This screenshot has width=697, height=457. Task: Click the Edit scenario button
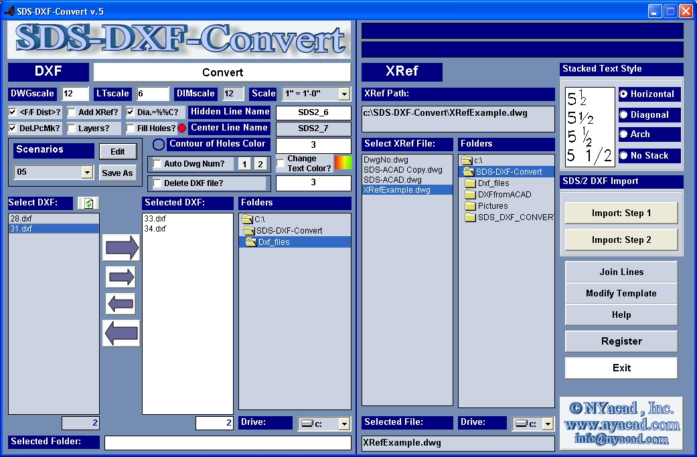117,152
